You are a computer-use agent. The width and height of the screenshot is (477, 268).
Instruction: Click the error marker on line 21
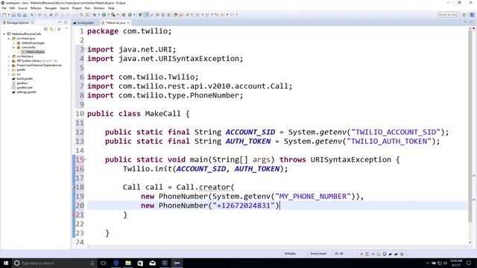click(74, 215)
